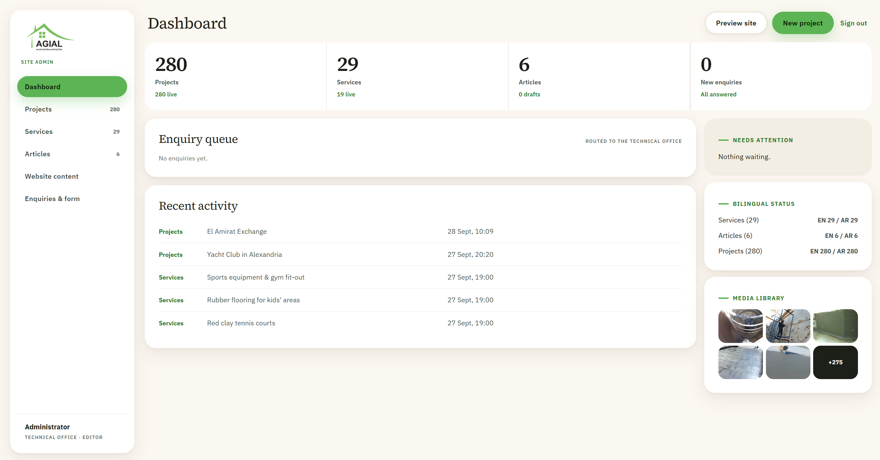Sign out of the admin
The width and height of the screenshot is (880, 460).
(x=853, y=23)
